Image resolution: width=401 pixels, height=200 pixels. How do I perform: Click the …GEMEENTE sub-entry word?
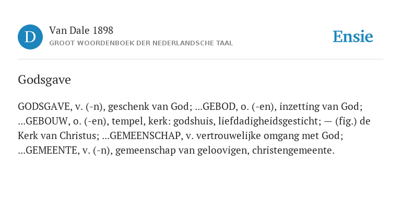coord(48,150)
